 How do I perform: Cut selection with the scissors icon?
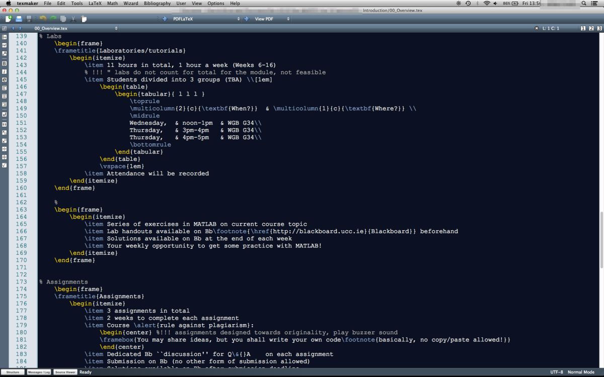click(73, 19)
